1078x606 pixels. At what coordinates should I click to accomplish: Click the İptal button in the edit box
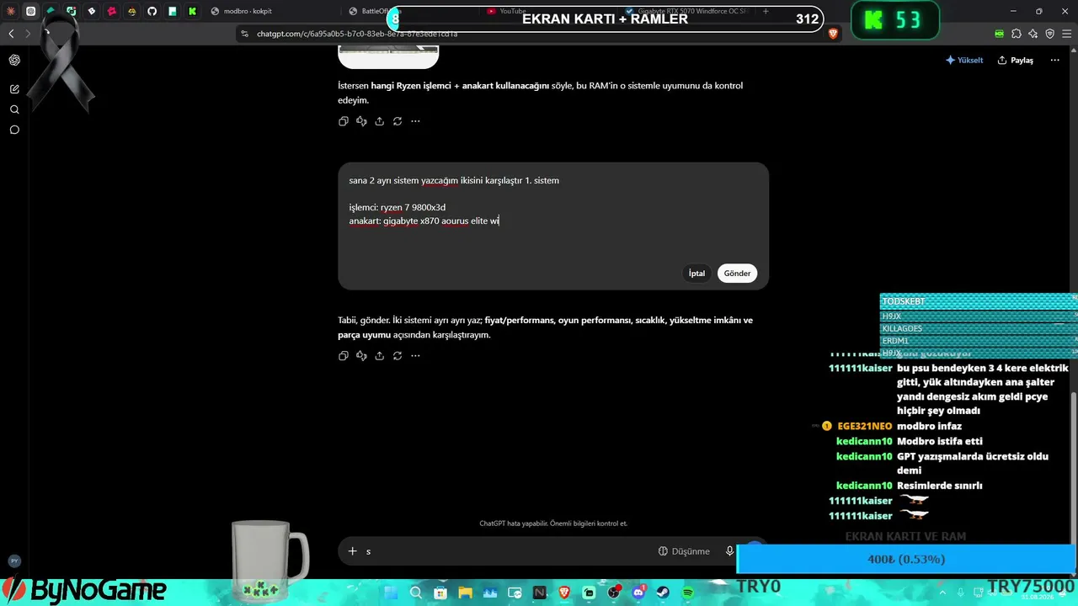click(x=696, y=274)
